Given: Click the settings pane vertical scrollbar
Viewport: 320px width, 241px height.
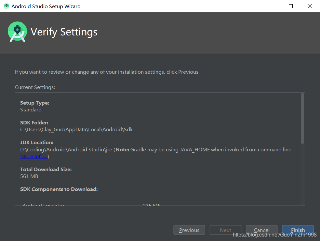Looking at the screenshot, I should coord(302,119).
